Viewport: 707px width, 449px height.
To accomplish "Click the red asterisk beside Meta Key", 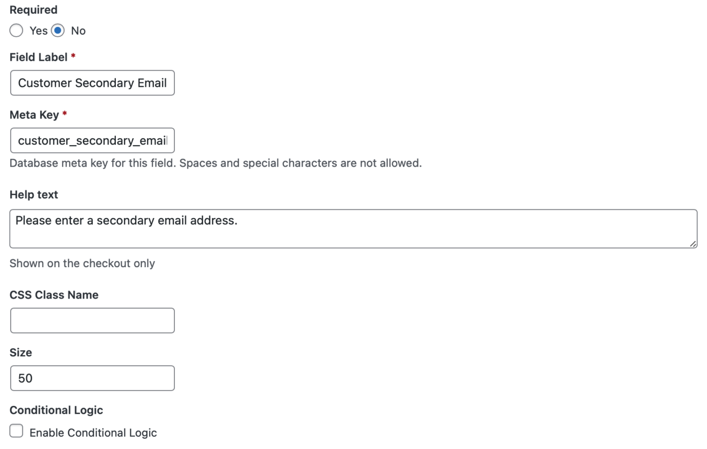I will coord(64,115).
